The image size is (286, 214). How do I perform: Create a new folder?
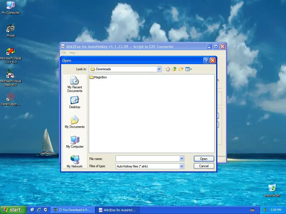click(181, 69)
